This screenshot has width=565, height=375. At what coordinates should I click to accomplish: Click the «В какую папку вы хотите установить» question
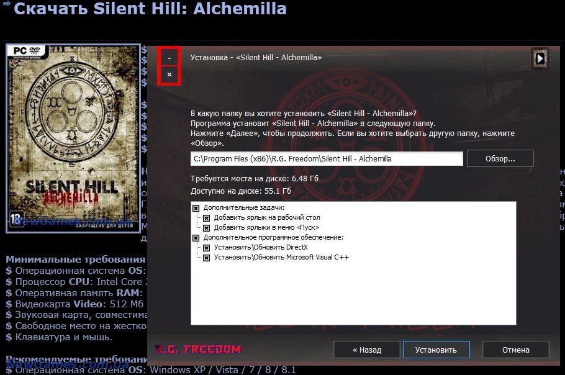[304, 114]
